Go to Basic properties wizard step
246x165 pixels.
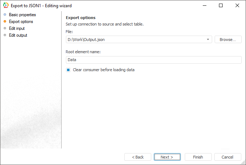(x=22, y=15)
